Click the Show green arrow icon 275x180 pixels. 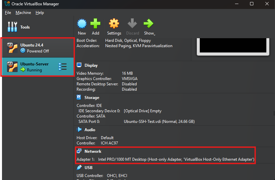pyautogui.click(x=148, y=24)
